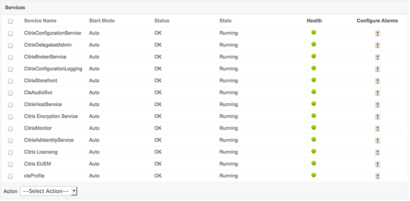Open alarm configuration for CitrixConfigurationService
Screen dimensions: 410x201
pyautogui.click(x=377, y=33)
